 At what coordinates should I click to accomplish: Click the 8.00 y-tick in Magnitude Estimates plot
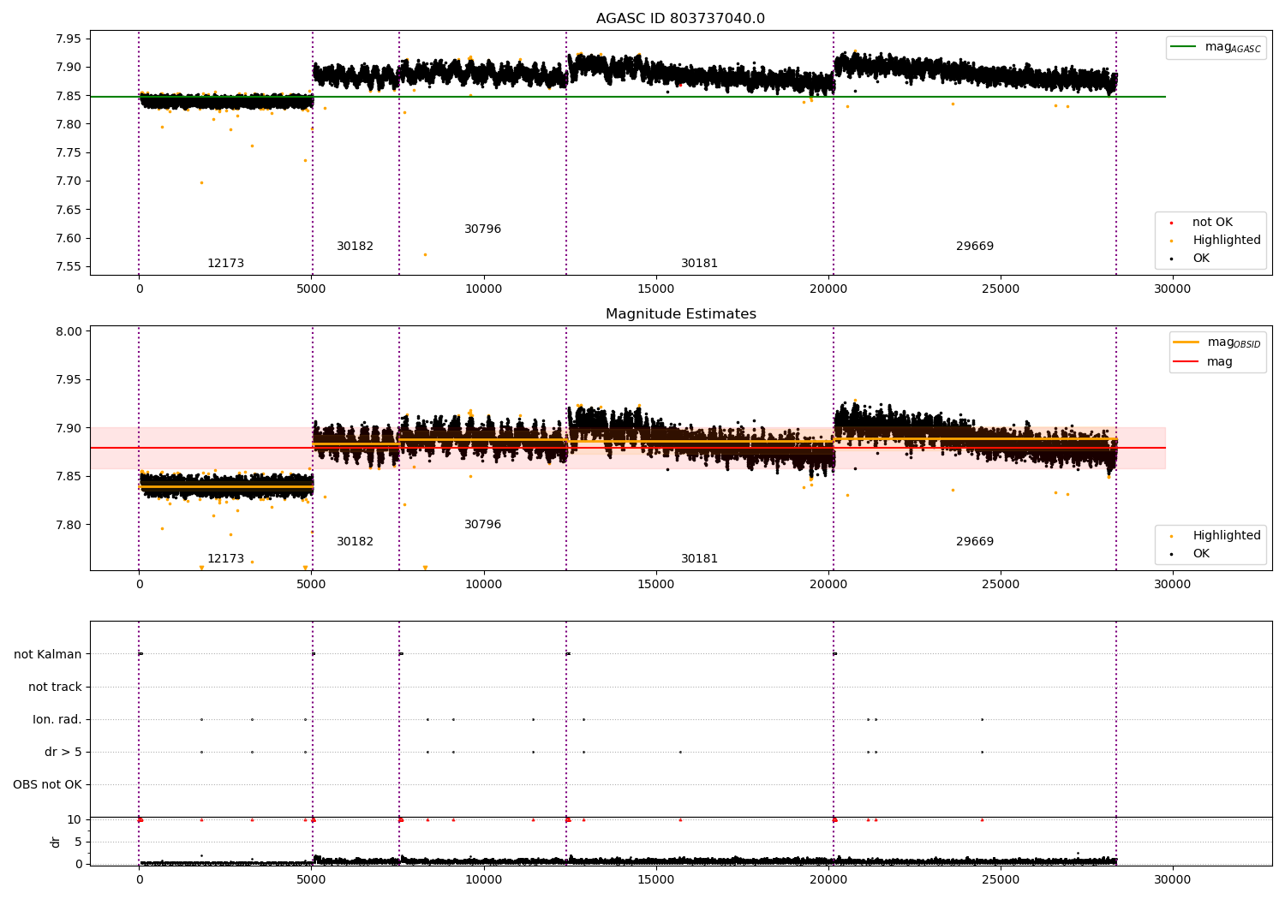click(69, 332)
